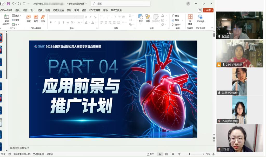Viewport: 266px width, 157px height.
Task: Expand the 版式 layout dropdown
Action: [17, 16]
